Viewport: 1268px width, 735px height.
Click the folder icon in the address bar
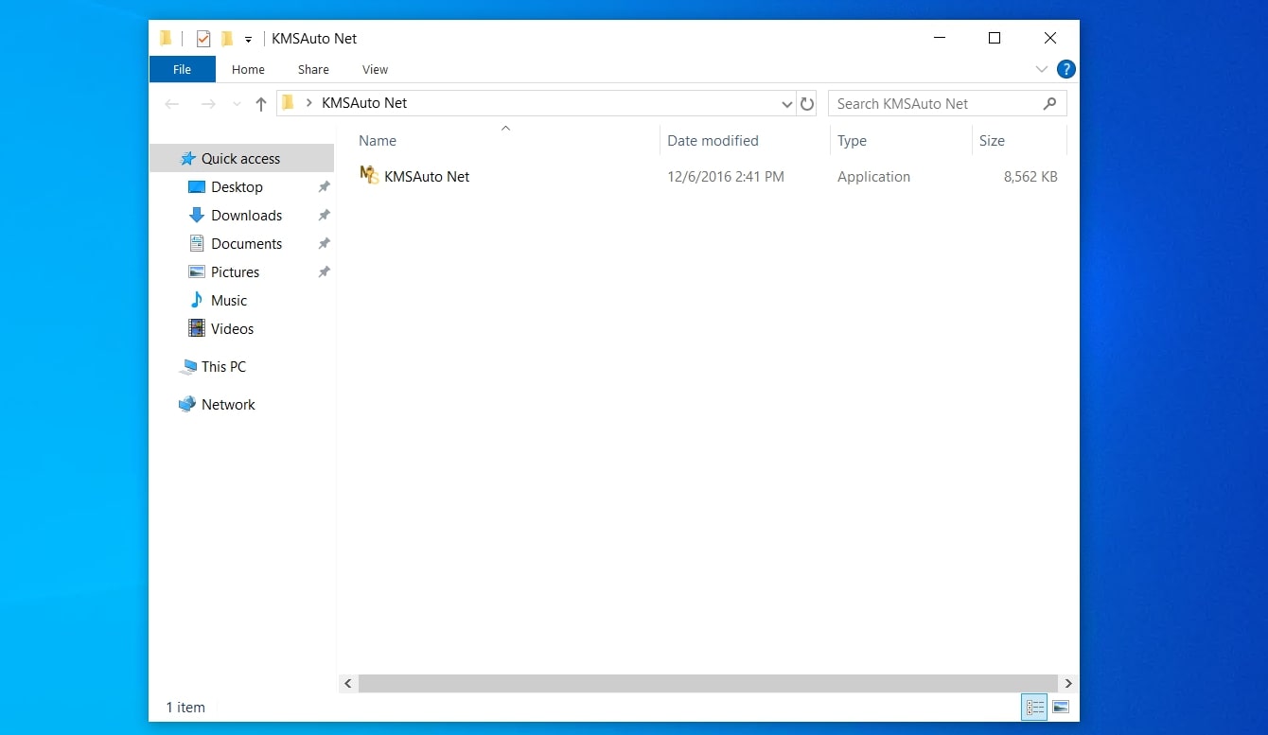tap(289, 103)
